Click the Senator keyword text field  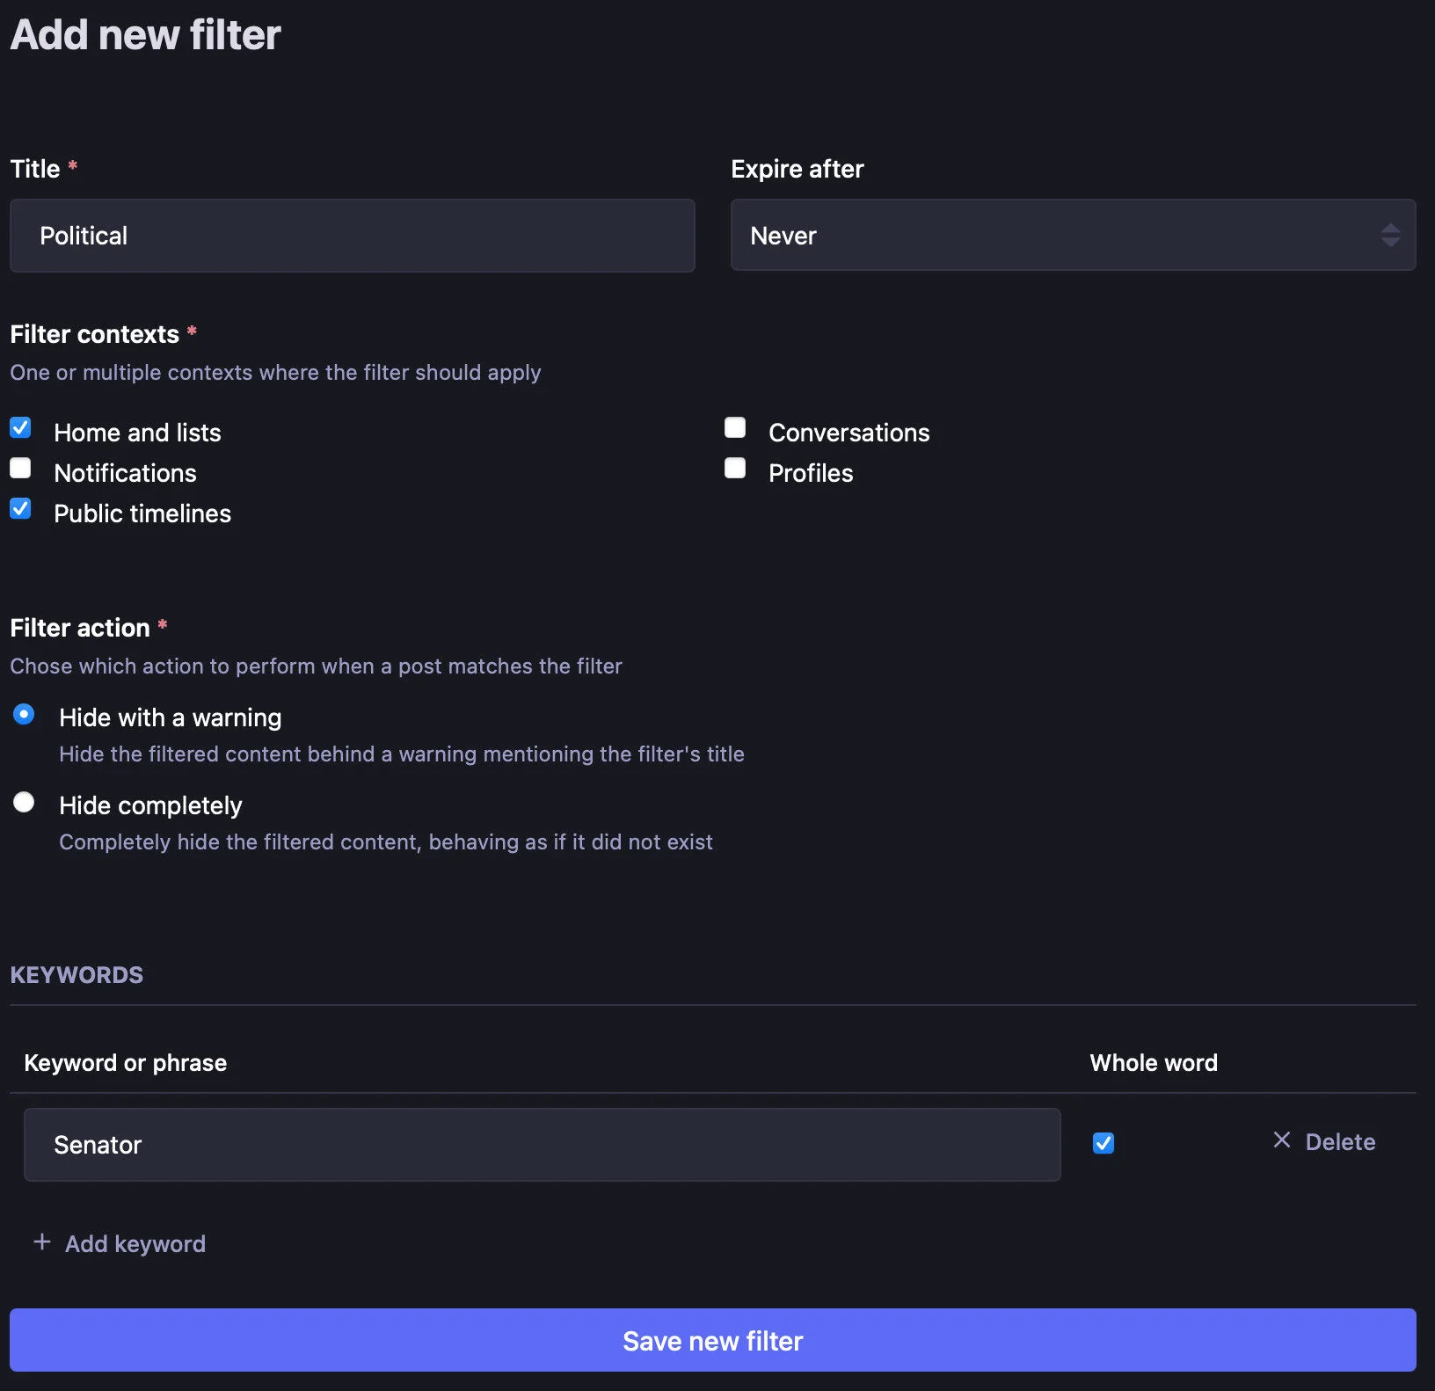(x=543, y=1144)
